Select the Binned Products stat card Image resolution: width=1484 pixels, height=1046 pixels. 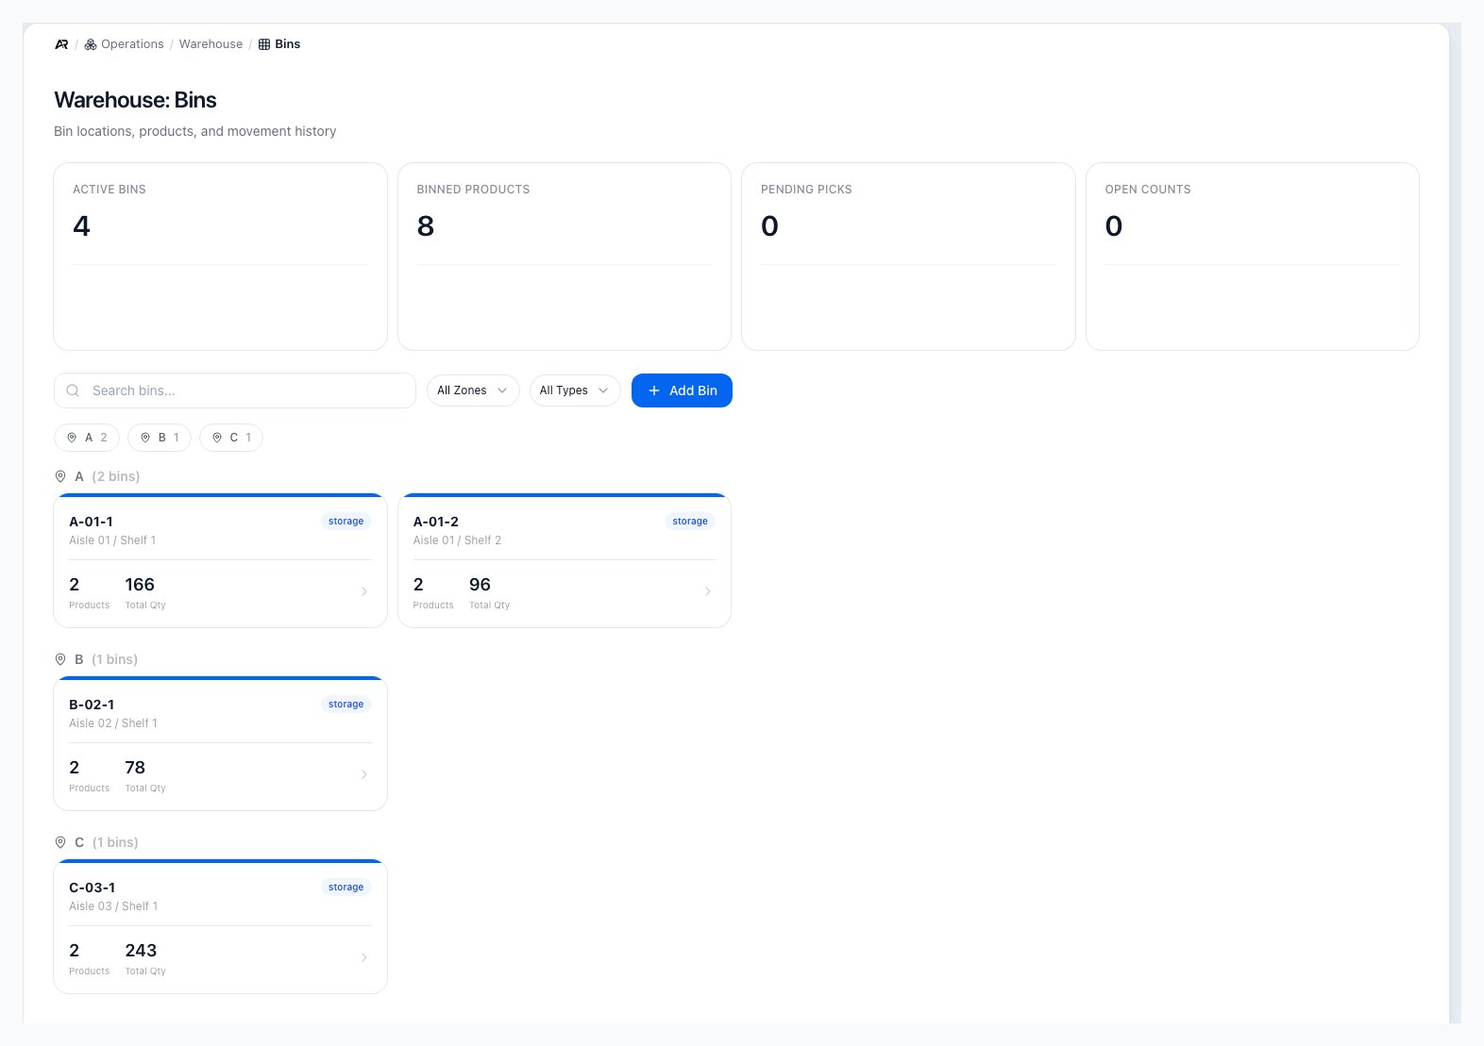point(565,257)
